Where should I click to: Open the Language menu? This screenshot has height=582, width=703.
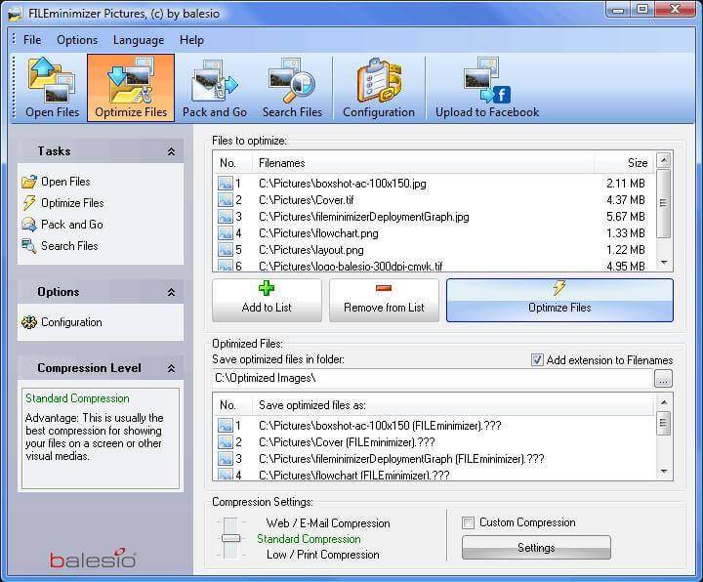139,40
